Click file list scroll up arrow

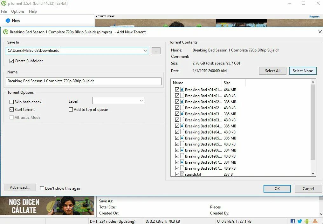(313, 82)
